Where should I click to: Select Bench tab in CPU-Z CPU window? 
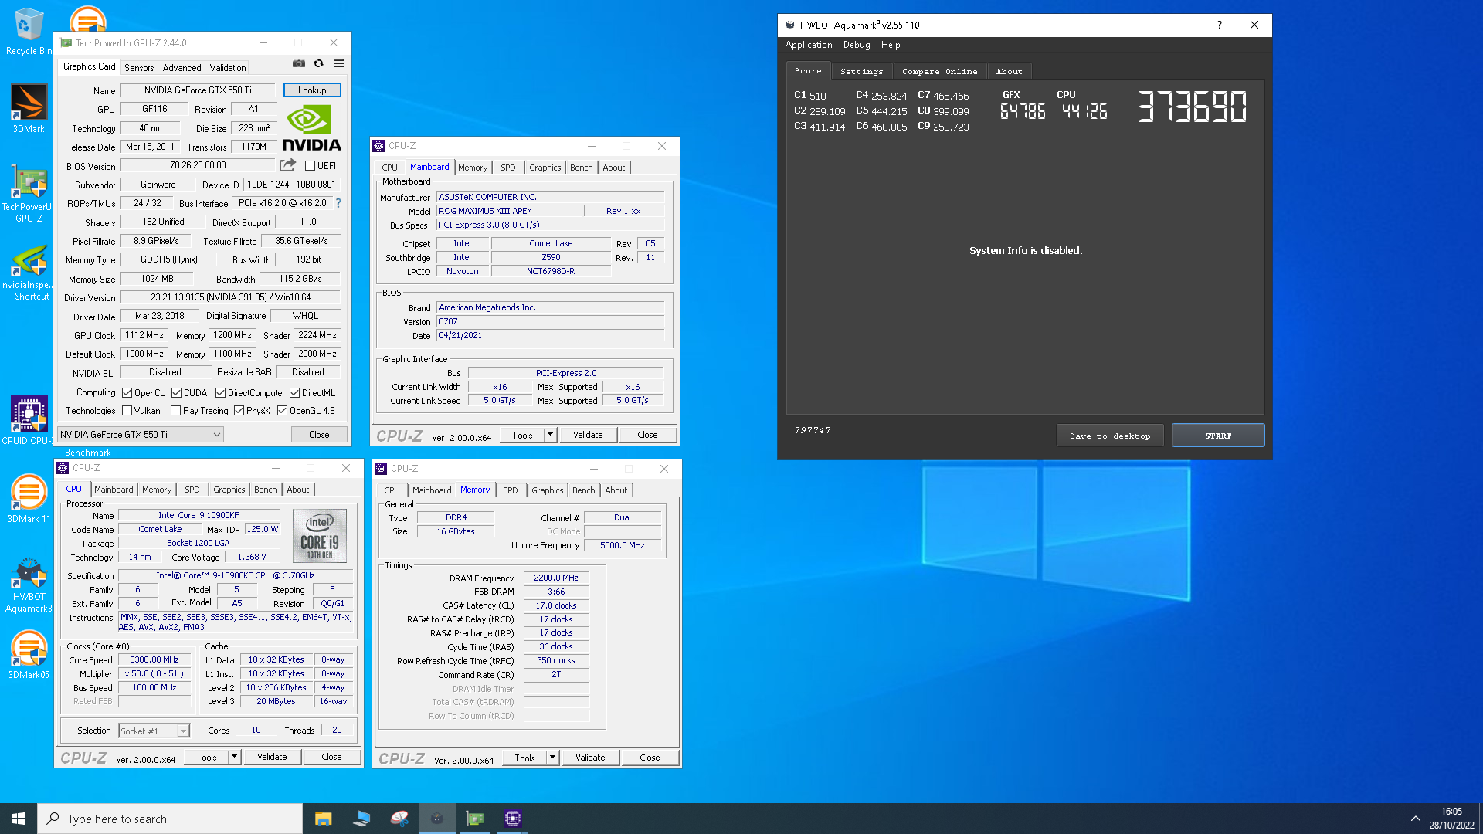[265, 490]
